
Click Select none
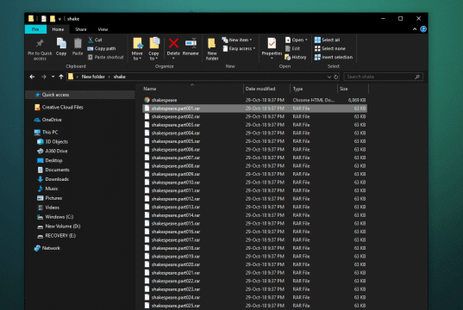click(x=330, y=48)
